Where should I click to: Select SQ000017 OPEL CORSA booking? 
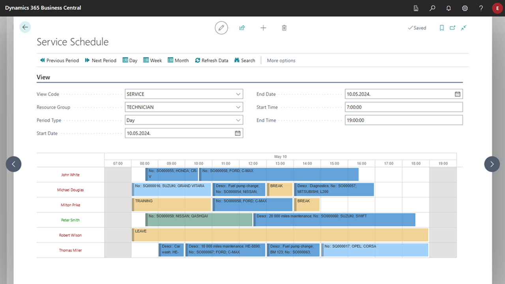point(375,250)
